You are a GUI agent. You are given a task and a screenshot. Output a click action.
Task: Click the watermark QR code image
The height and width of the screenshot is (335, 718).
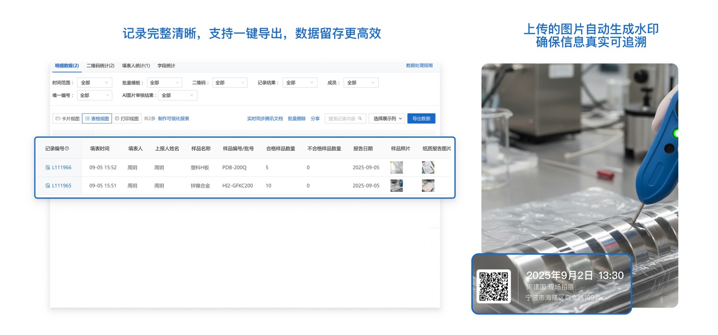(x=494, y=286)
